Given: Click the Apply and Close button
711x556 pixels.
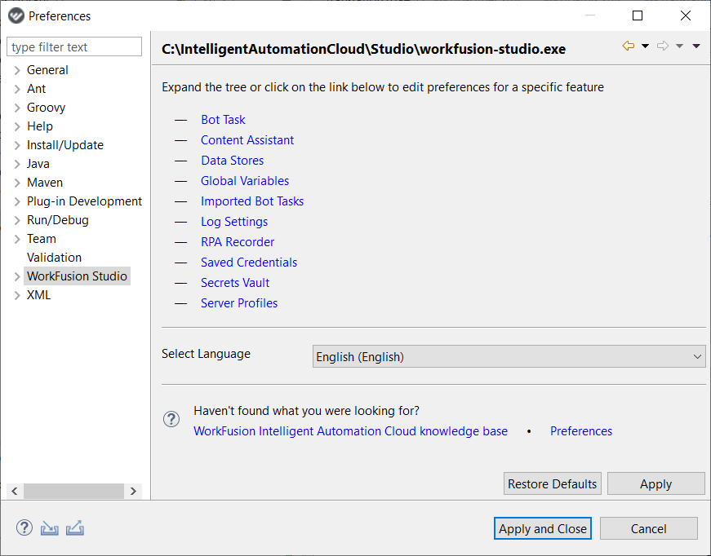Looking at the screenshot, I should 543,529.
